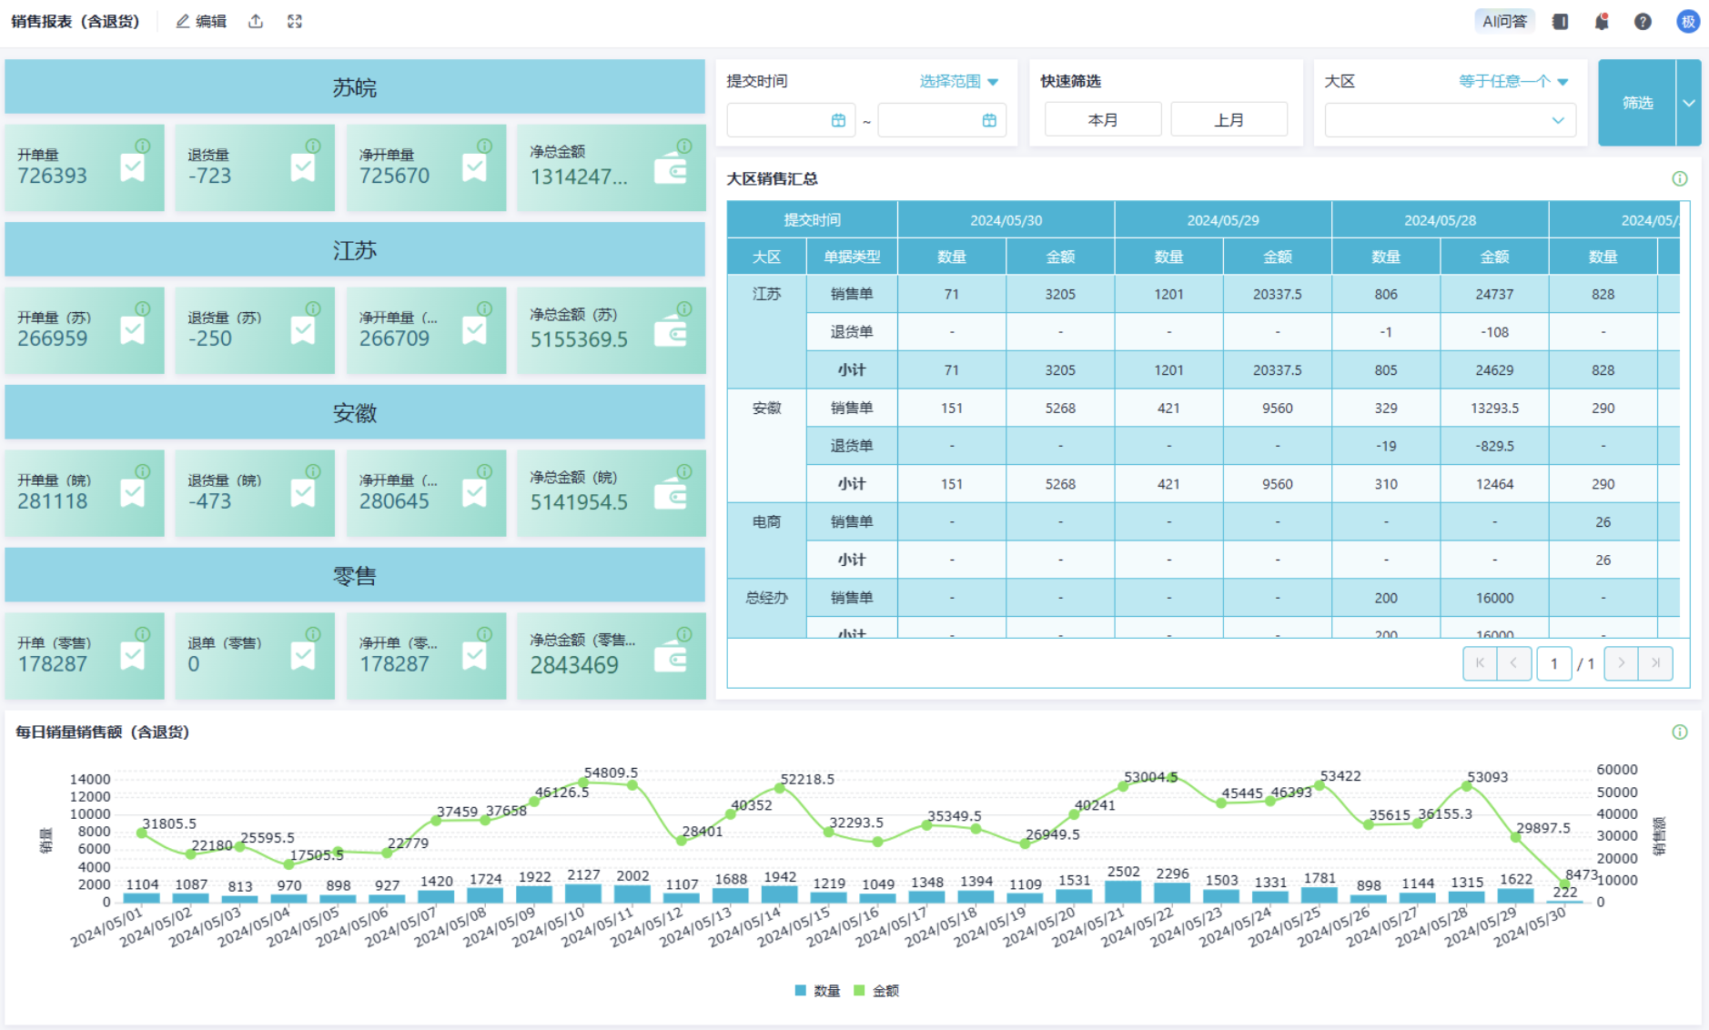Enter fullscreen mode with the expand icon

(295, 21)
